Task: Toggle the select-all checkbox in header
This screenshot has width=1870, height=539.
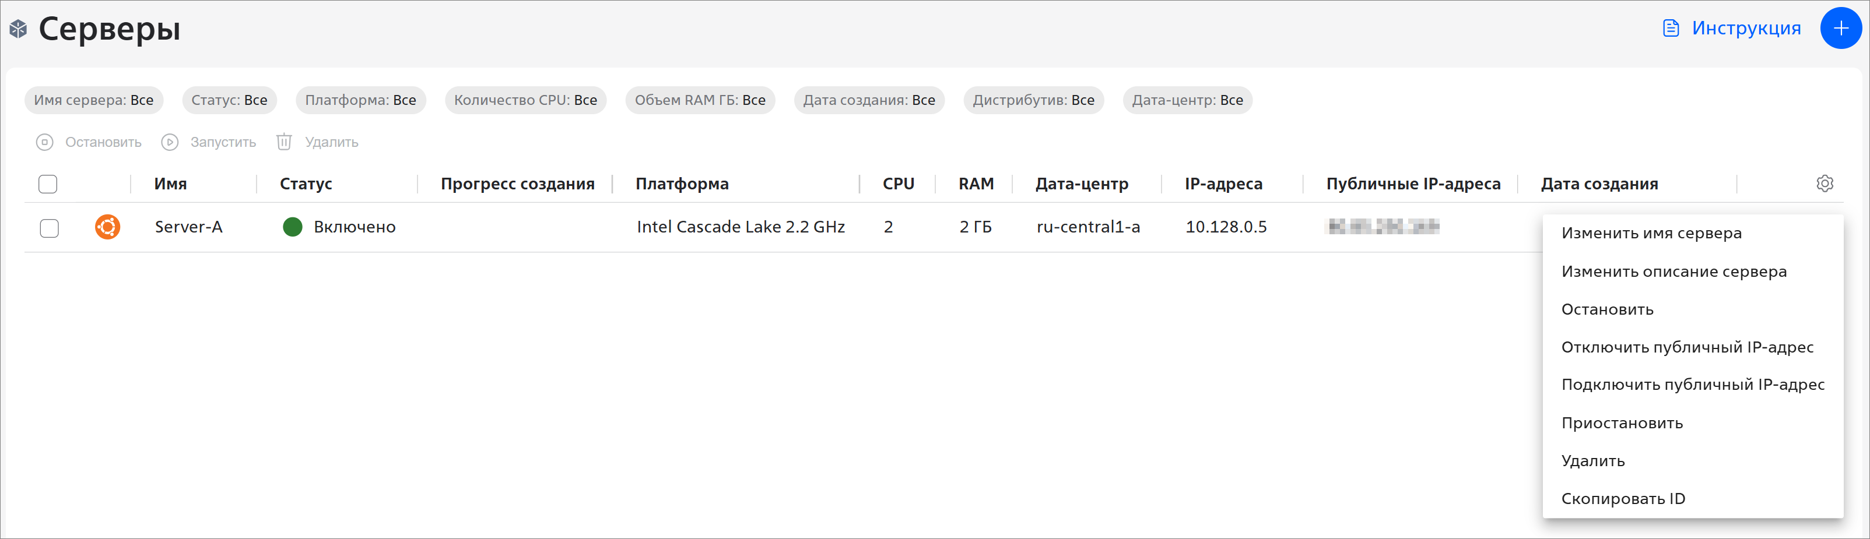Action: [x=48, y=184]
